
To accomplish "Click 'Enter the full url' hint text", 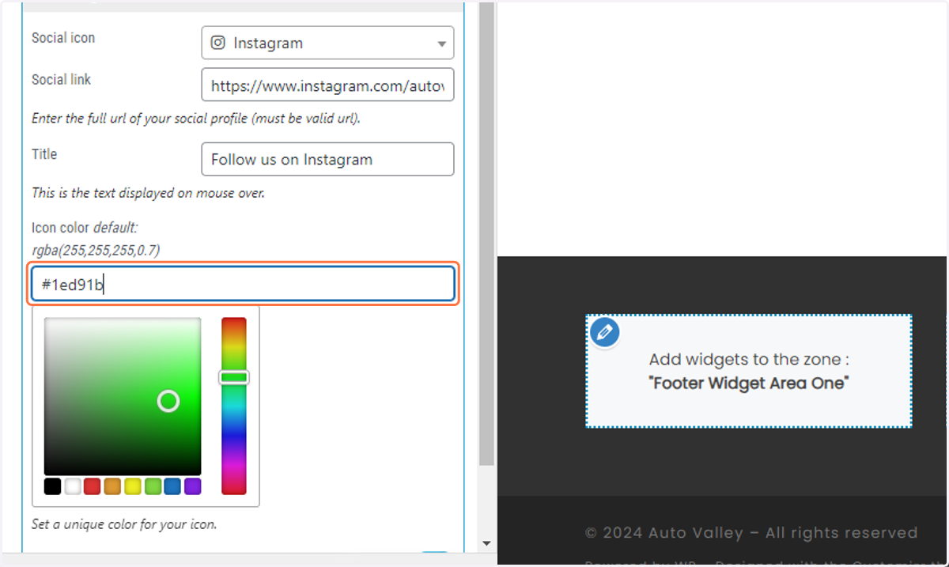I will 196,119.
